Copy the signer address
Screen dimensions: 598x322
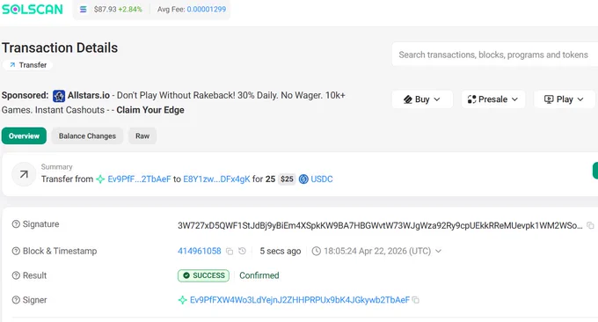[416, 300]
